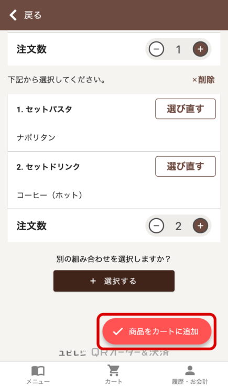The height and width of the screenshot is (388, 228).
Task: Click the person profile icon
Action: (190, 370)
